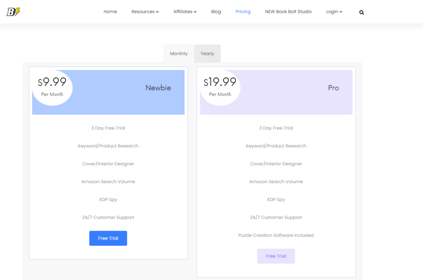
Task: Start the Pro plan Free Trial
Action: point(276,256)
